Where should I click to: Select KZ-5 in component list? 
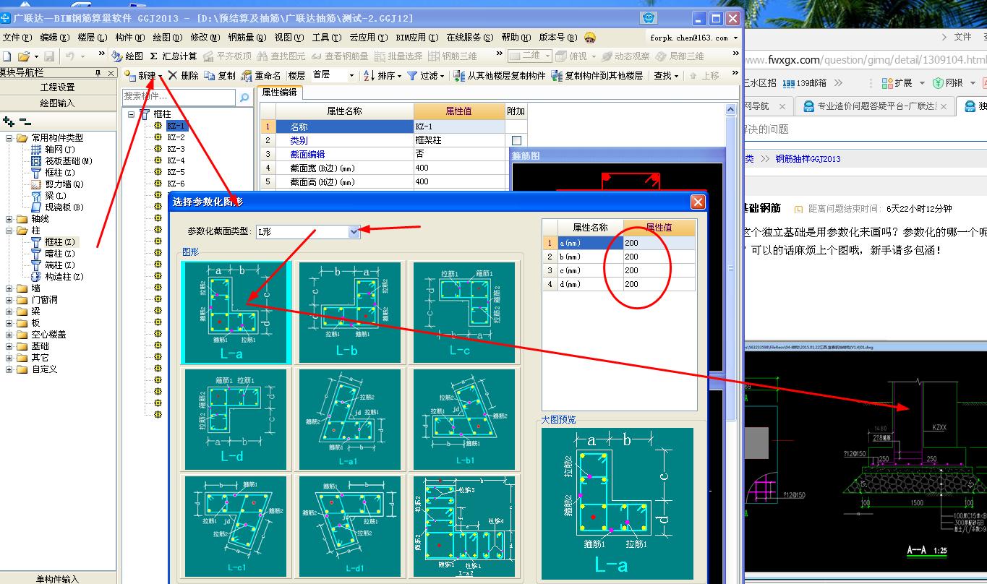pos(176,172)
